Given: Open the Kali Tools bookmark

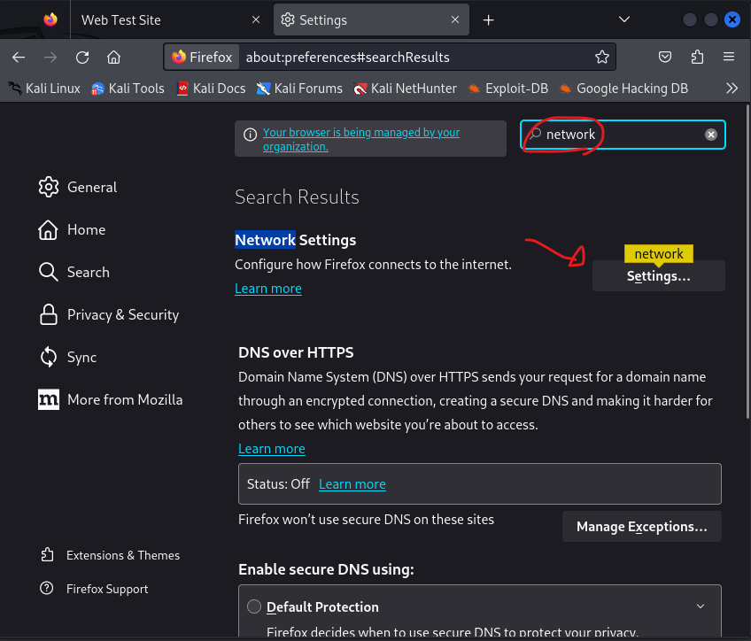Looking at the screenshot, I should click(128, 88).
